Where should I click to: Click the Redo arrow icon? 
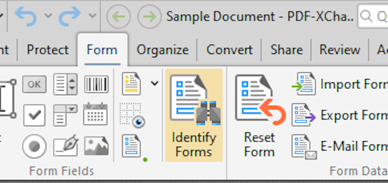pyautogui.click(x=70, y=17)
